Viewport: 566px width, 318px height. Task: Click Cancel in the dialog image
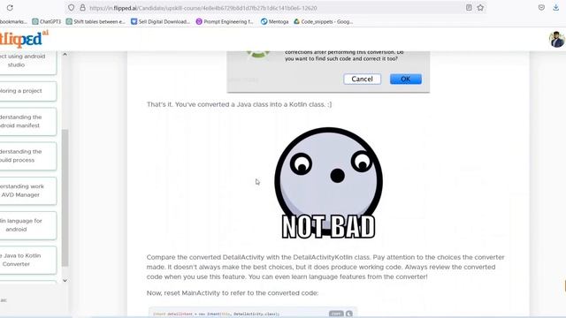tap(362, 79)
